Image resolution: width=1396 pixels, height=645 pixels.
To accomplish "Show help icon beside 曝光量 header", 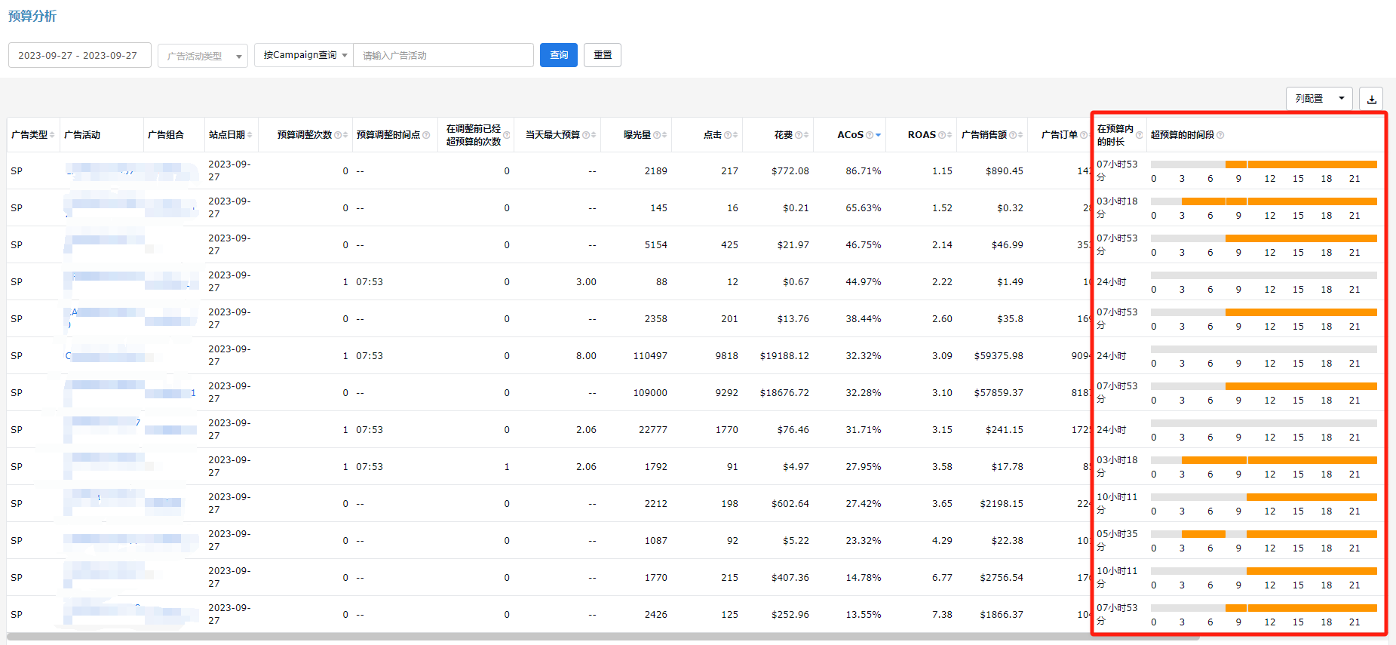I will [x=657, y=135].
